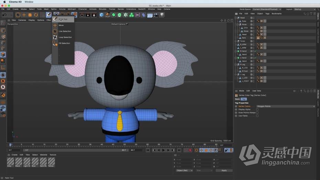Screen dimensions: 320x180
Task: Click the Render View clapperboard icon
Action: tap(82, 15)
